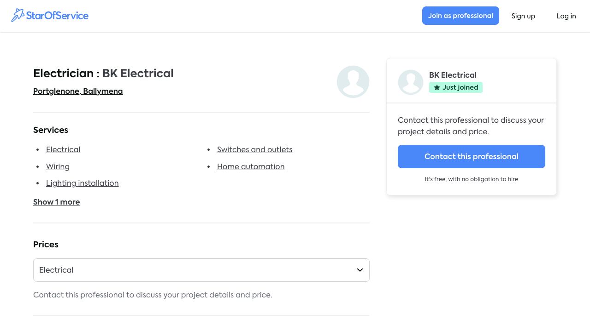Image resolution: width=590 pixels, height=331 pixels.
Task: Select the Log in menu item
Action: (566, 16)
